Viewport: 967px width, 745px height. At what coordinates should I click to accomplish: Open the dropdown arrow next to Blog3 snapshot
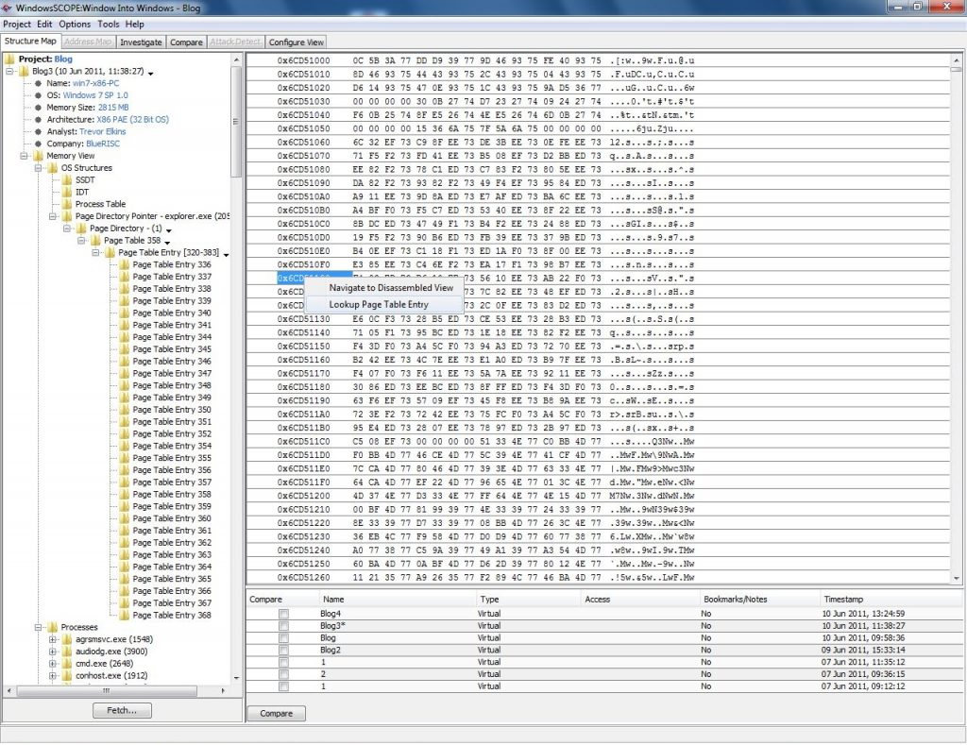point(150,74)
